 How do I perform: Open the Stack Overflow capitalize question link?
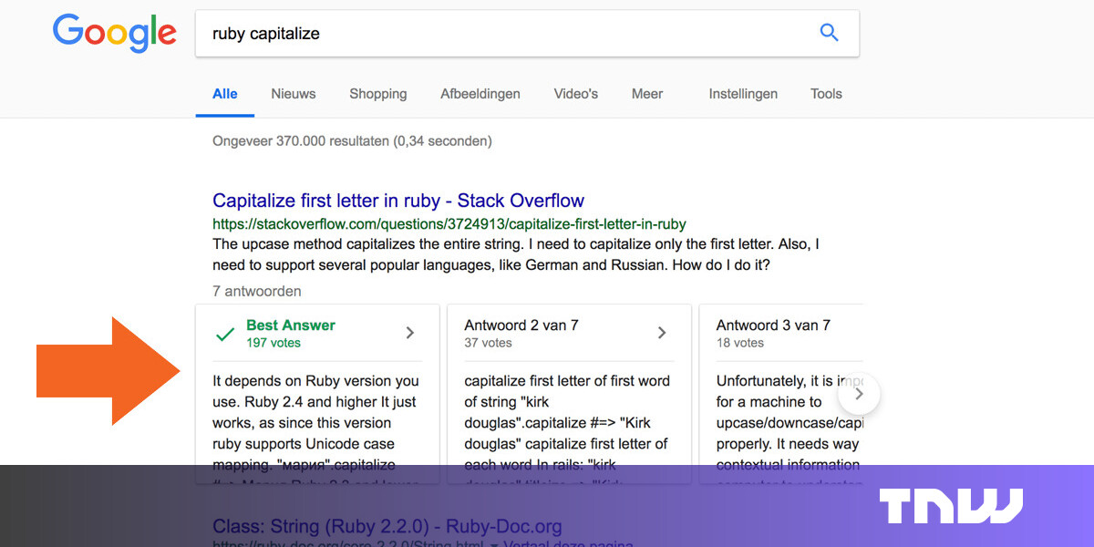click(398, 201)
